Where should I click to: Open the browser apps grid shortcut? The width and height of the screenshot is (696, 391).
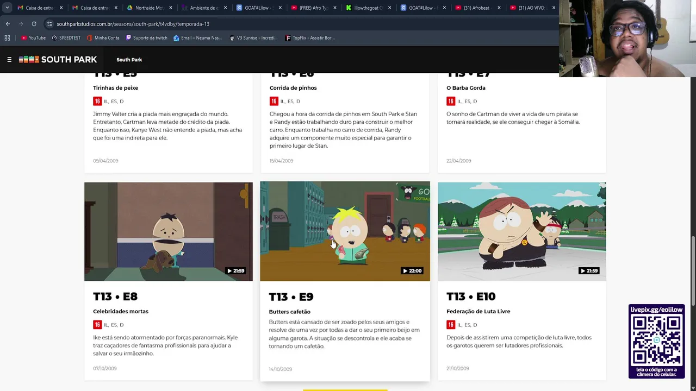(7, 38)
